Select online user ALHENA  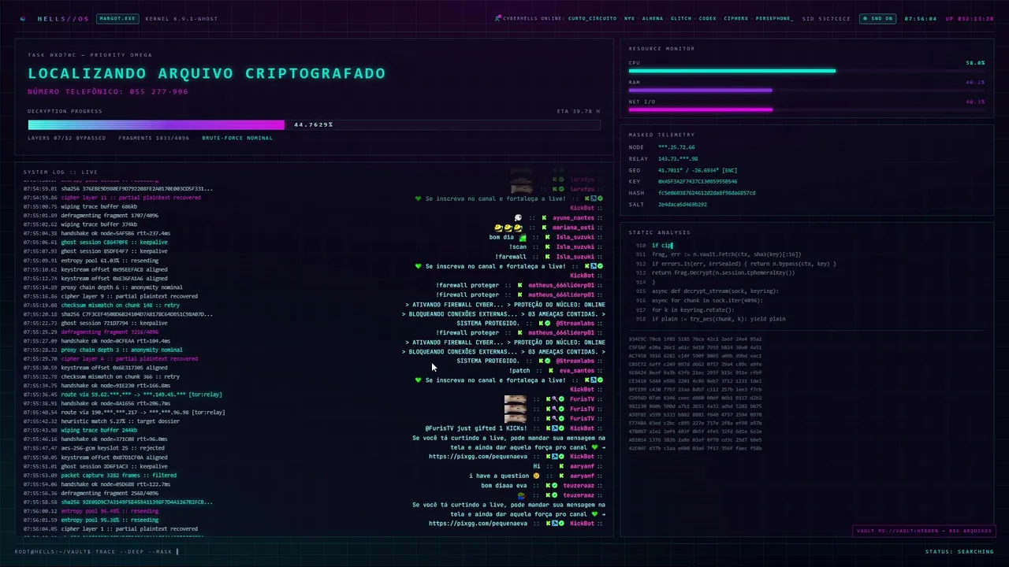point(653,18)
